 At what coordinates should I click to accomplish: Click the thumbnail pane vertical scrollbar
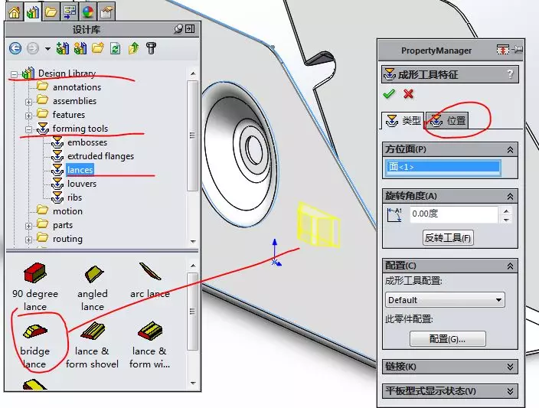(192, 312)
